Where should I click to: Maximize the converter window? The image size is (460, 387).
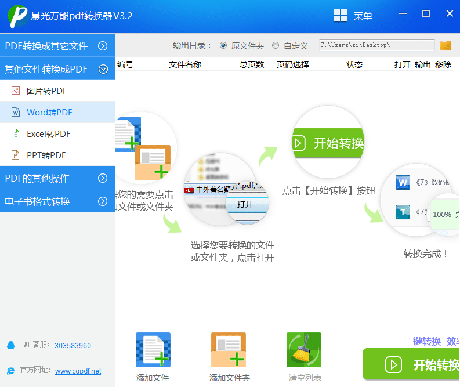point(426,13)
